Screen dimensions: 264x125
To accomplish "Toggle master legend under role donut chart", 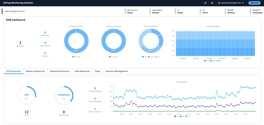I will tap(151, 57).
